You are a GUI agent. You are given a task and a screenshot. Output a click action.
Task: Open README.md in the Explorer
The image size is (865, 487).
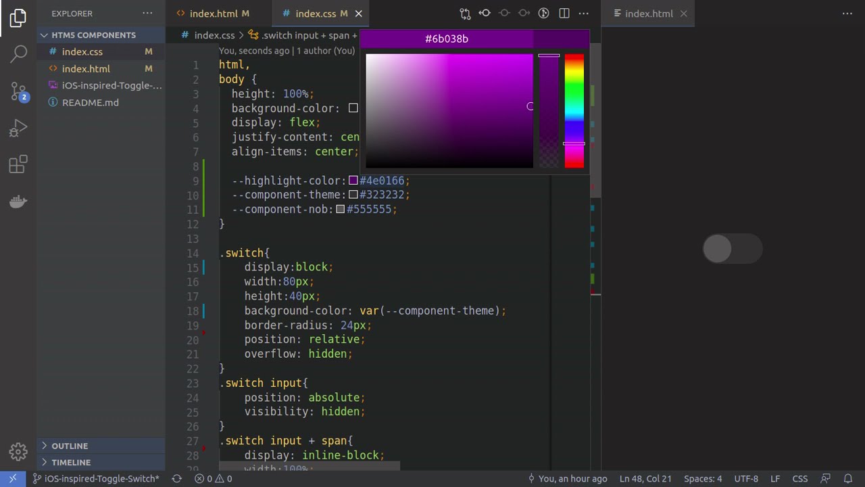click(x=101, y=102)
